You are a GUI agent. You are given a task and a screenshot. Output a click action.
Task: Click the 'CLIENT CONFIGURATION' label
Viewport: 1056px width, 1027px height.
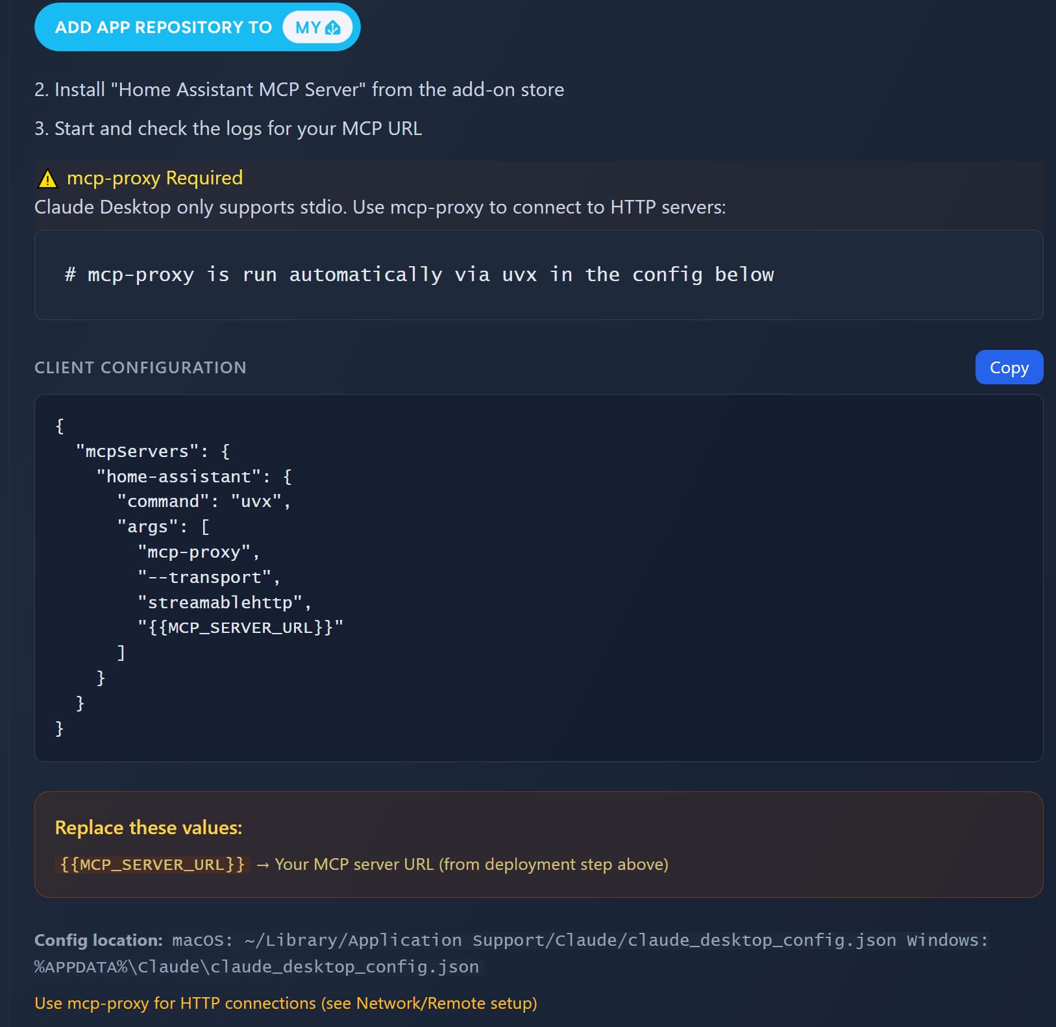tap(140, 367)
